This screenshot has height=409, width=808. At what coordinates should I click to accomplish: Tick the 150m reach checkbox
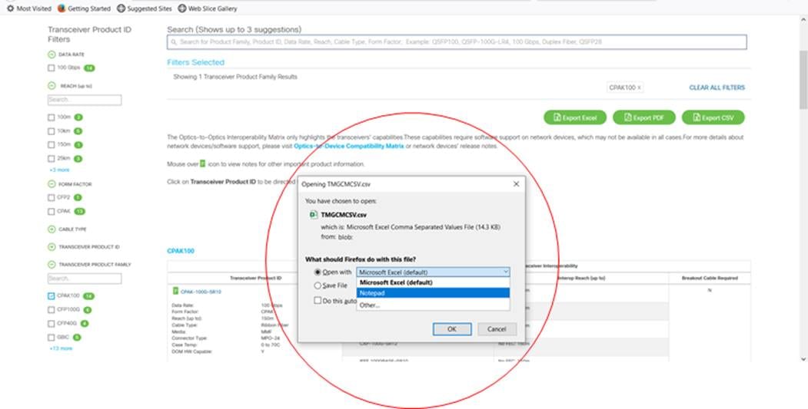coord(51,145)
